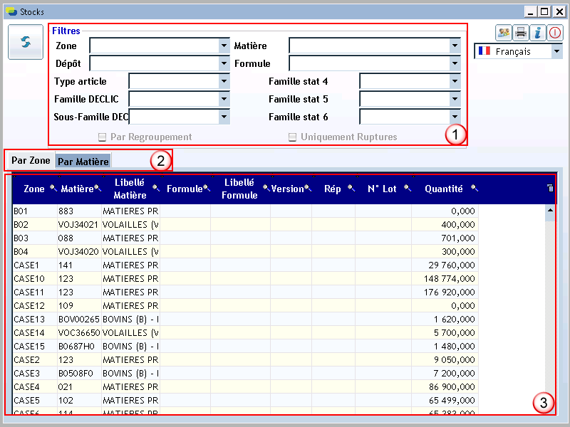Click the search icon beside Libellé Matière header

[x=156, y=188]
